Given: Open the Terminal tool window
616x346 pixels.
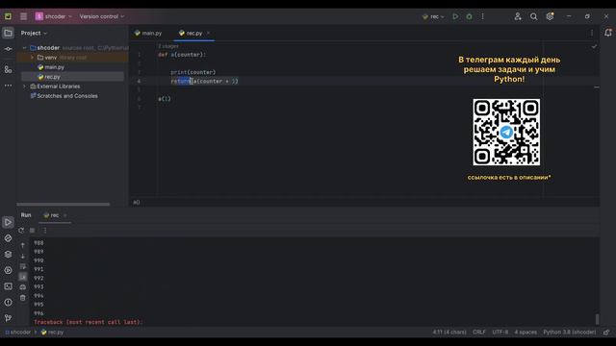Looking at the screenshot, I should pos(8,286).
